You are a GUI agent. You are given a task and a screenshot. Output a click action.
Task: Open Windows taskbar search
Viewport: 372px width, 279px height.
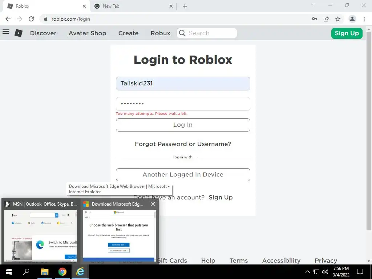(26, 272)
